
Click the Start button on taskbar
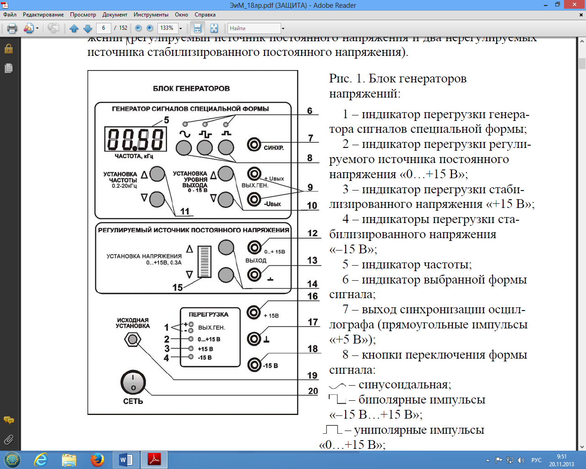coord(12,460)
